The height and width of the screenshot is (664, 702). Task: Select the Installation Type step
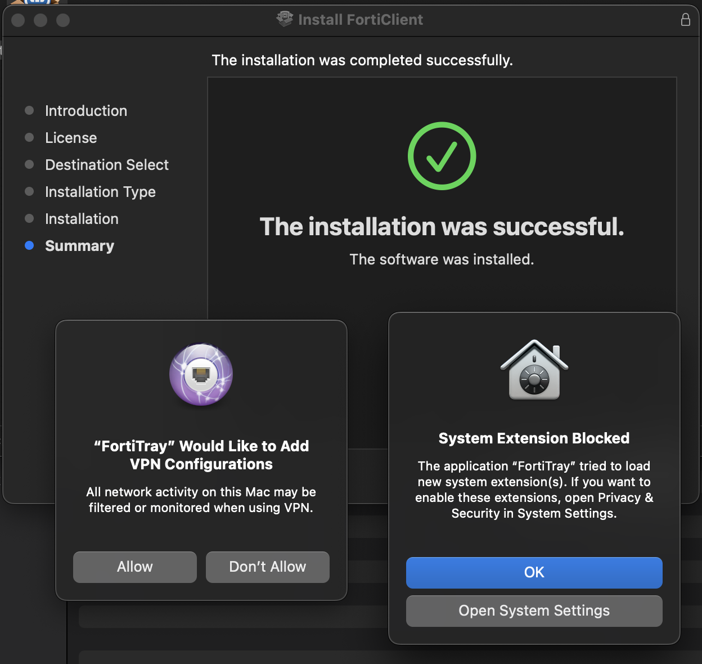click(x=100, y=192)
